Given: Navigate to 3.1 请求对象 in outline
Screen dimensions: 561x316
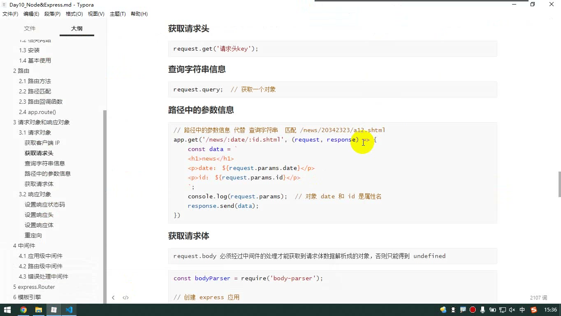Looking at the screenshot, I should point(35,132).
